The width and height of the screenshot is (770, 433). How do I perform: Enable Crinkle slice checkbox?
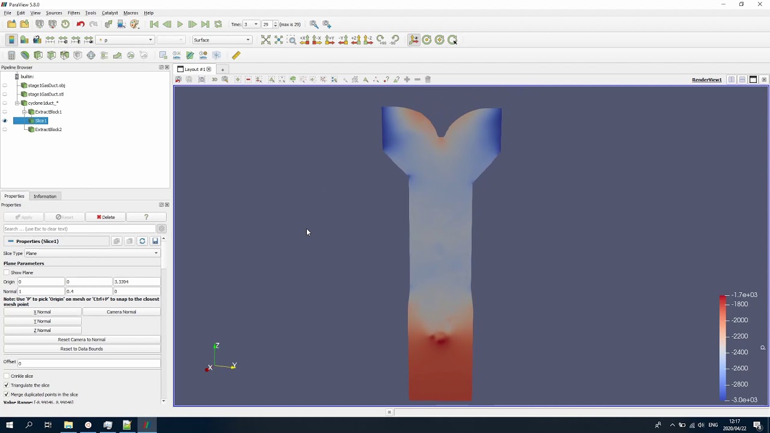pyautogui.click(x=7, y=376)
